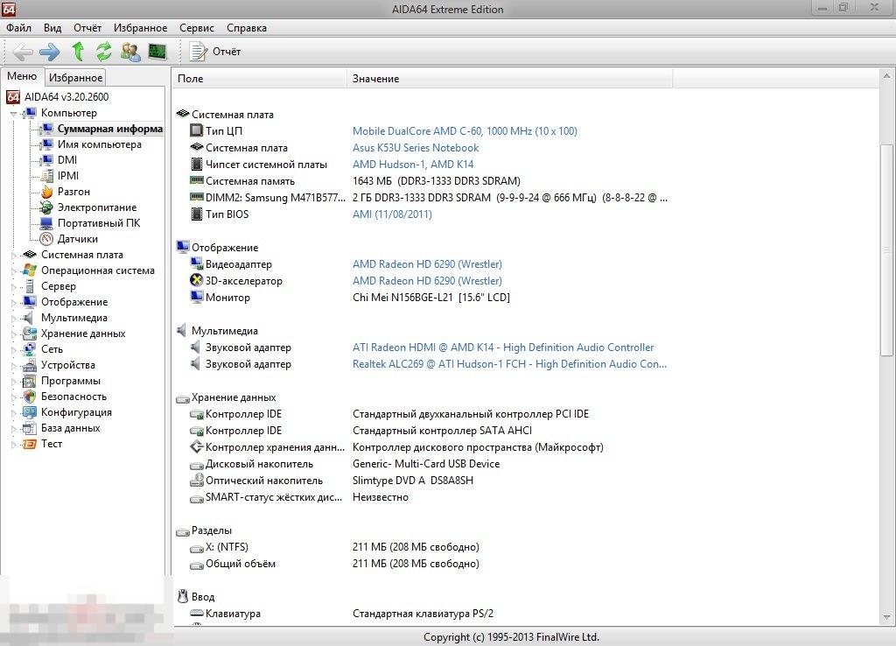Click the База данных tree icon
This screenshot has height=646, width=896.
coord(30,428)
